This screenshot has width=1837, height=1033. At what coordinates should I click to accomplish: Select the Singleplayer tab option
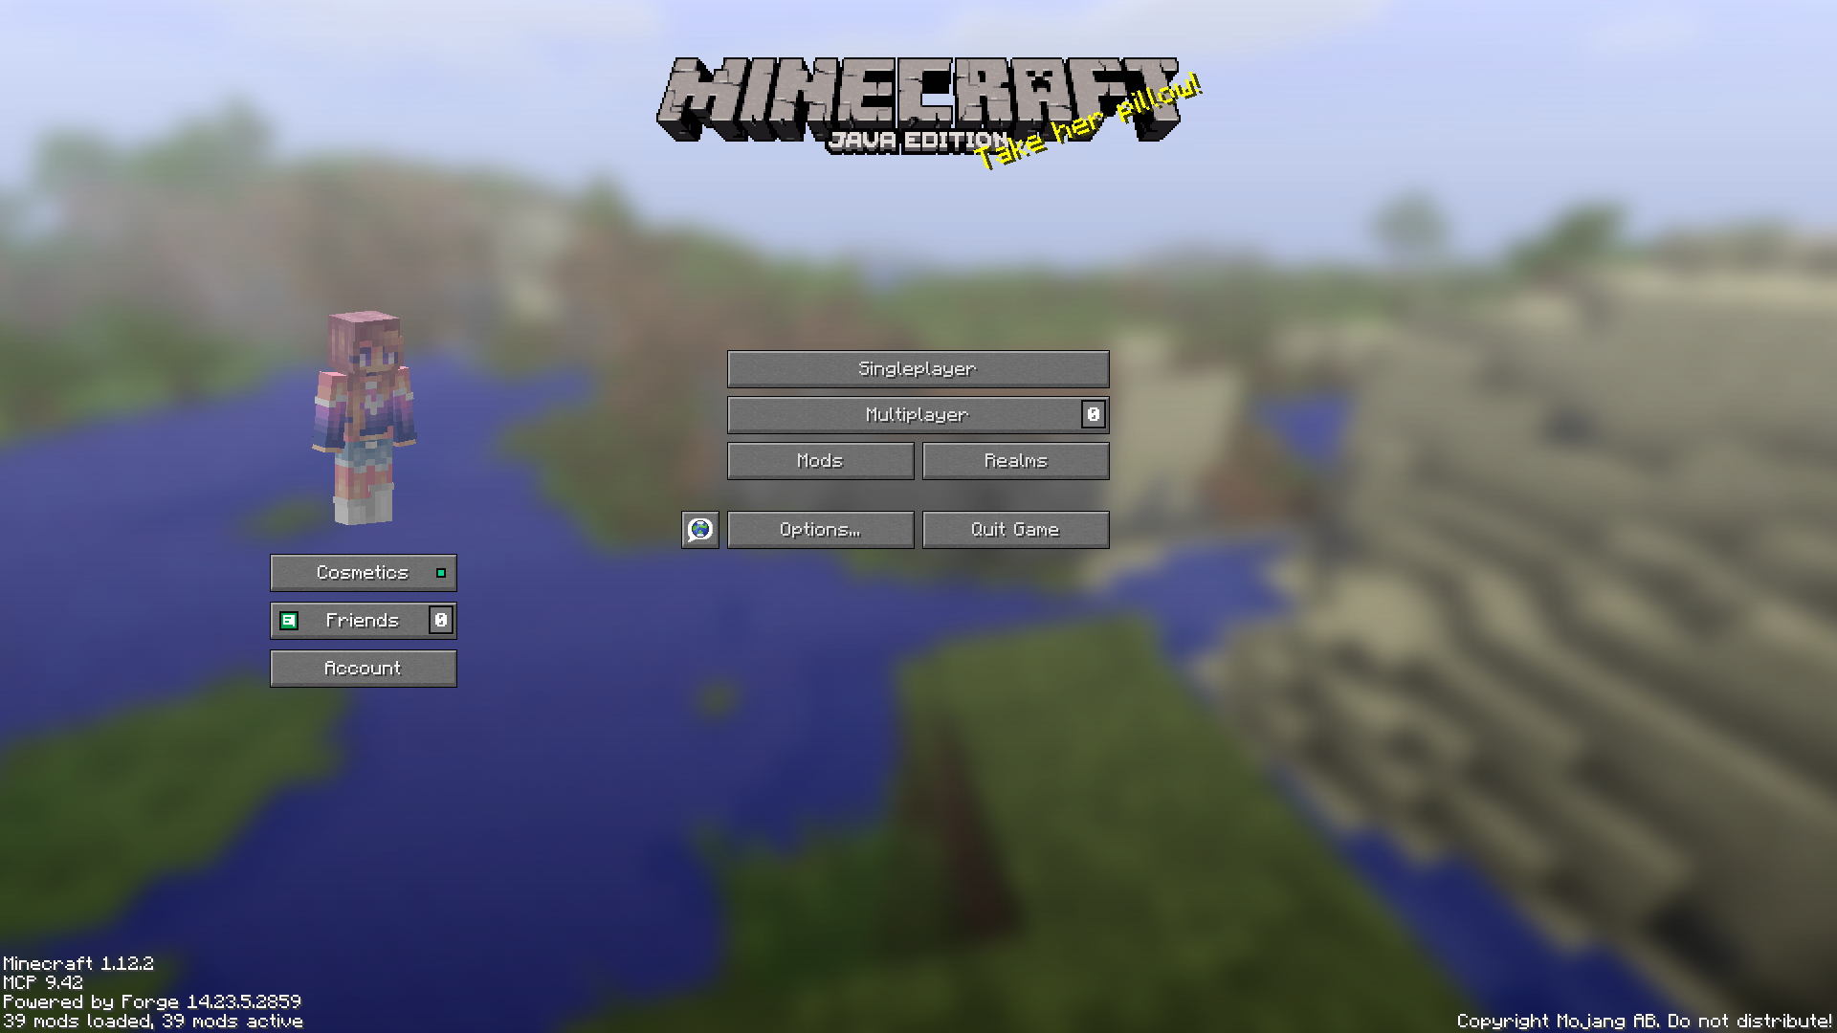918,367
